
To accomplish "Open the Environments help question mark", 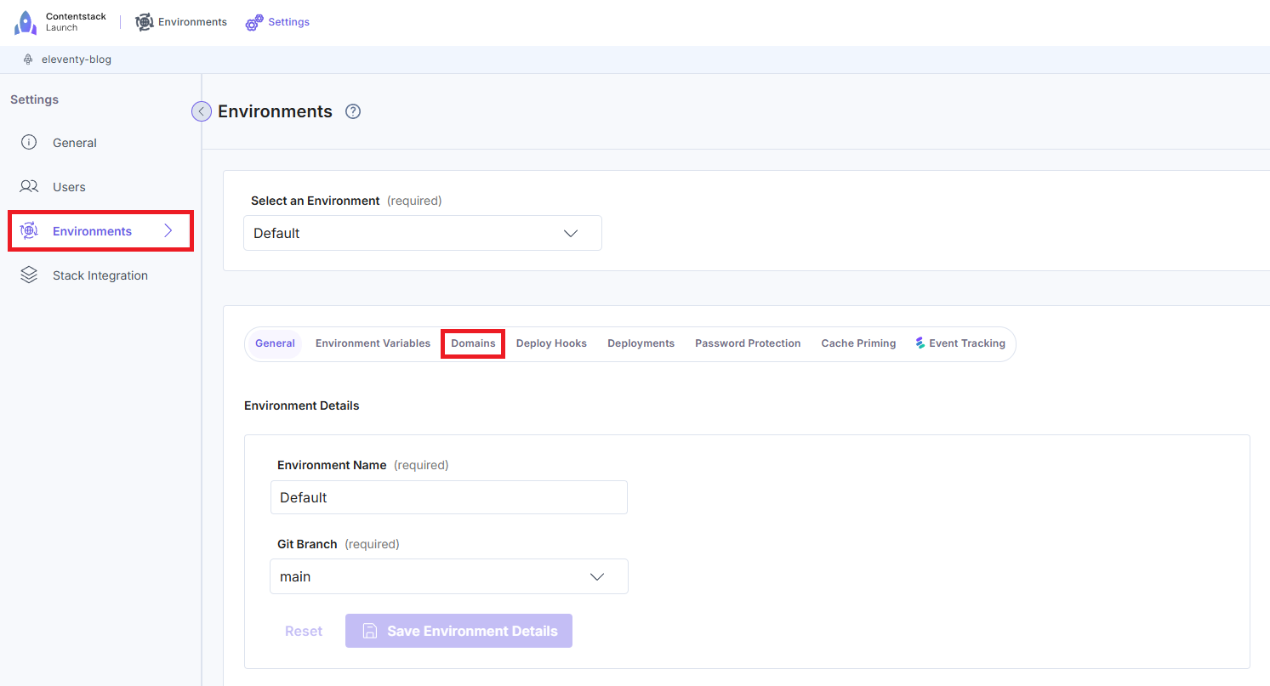I will coord(352,111).
